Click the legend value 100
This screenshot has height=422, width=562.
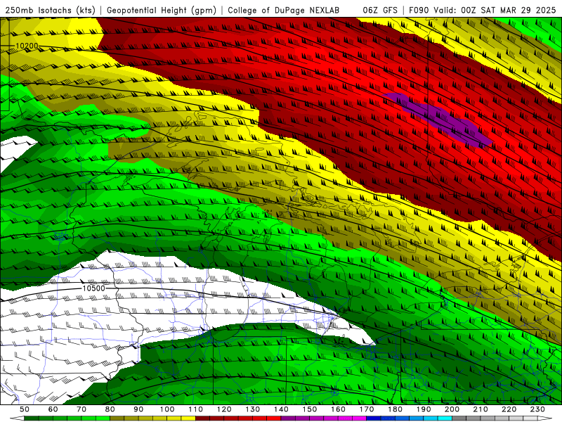pyautogui.click(x=167, y=409)
